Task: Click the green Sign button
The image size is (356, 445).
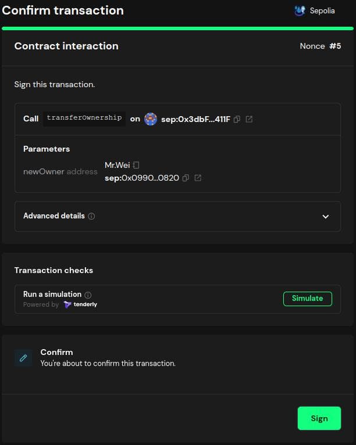Action: pyautogui.click(x=319, y=418)
